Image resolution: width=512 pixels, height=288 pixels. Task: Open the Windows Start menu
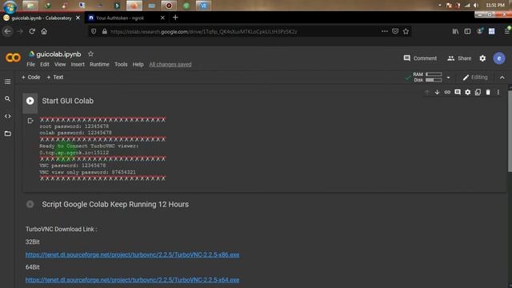click(x=10, y=6)
